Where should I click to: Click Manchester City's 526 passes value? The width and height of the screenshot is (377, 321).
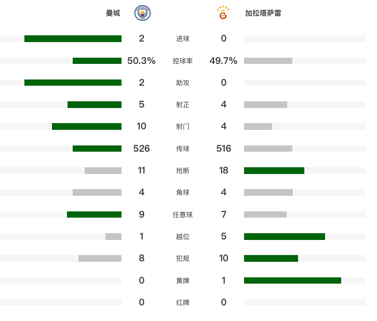pos(141,149)
